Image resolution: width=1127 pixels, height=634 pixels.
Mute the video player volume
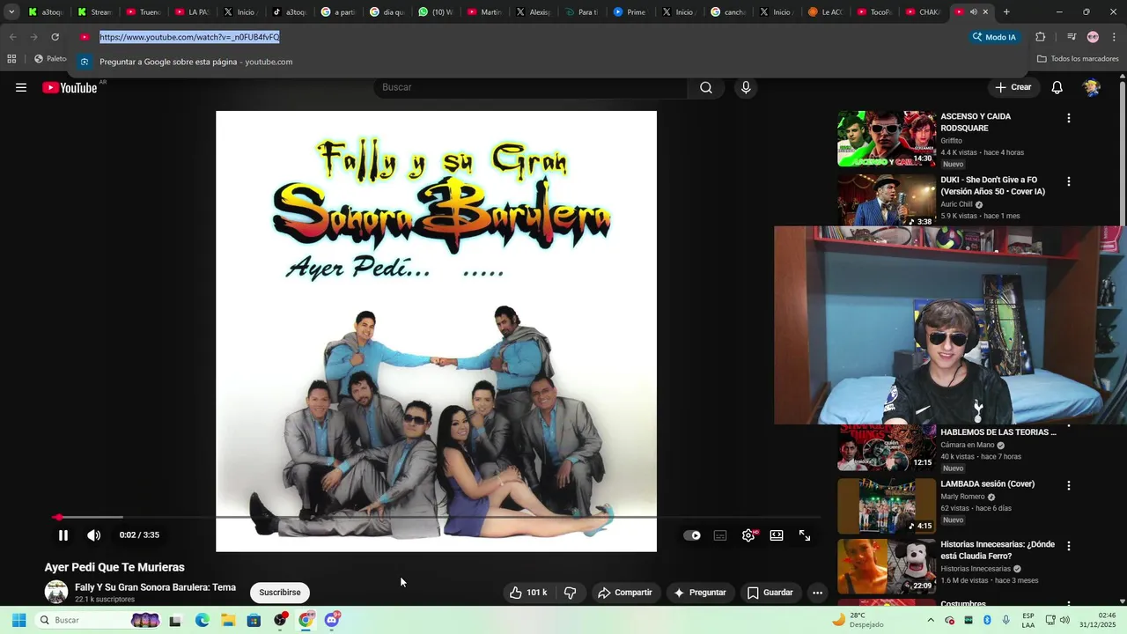click(93, 535)
